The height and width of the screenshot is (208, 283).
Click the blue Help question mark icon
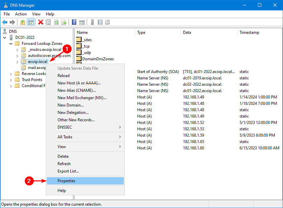click(x=74, y=22)
